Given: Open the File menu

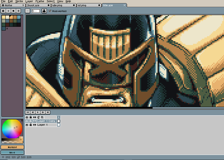Looking at the screenshot, I should point(3,1).
